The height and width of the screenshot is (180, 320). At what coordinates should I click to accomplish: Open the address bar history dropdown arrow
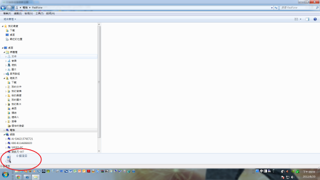point(272,8)
